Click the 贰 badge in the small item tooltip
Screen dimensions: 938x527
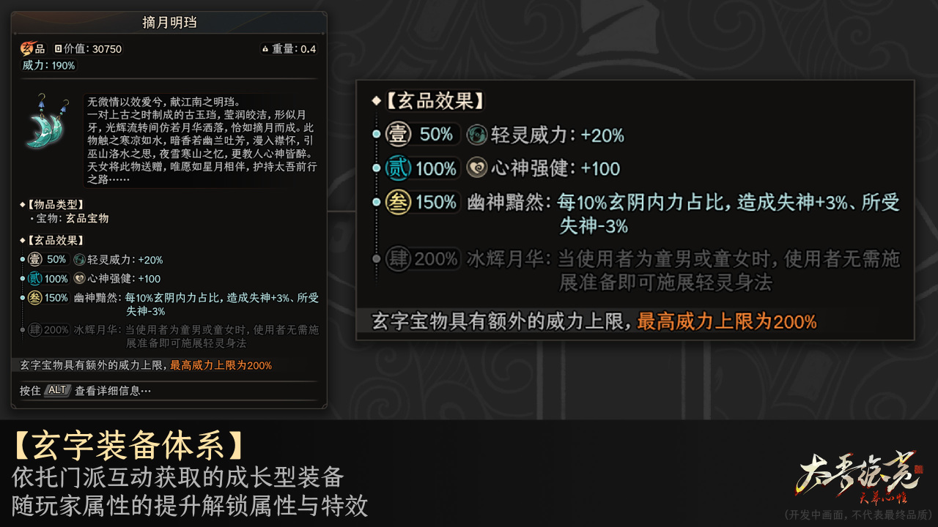coord(34,278)
